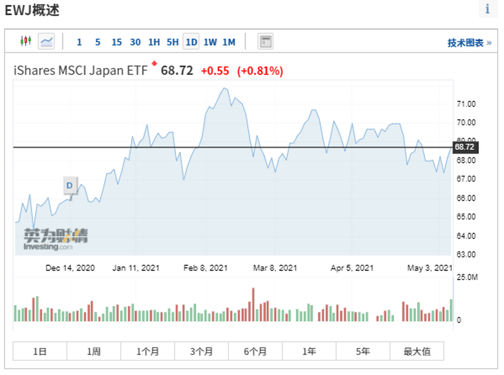Select the 1D daily interval
This screenshot has width=504, height=375.
[x=191, y=42]
